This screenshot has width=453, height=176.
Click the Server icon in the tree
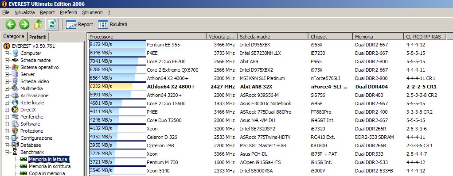coord(16,74)
